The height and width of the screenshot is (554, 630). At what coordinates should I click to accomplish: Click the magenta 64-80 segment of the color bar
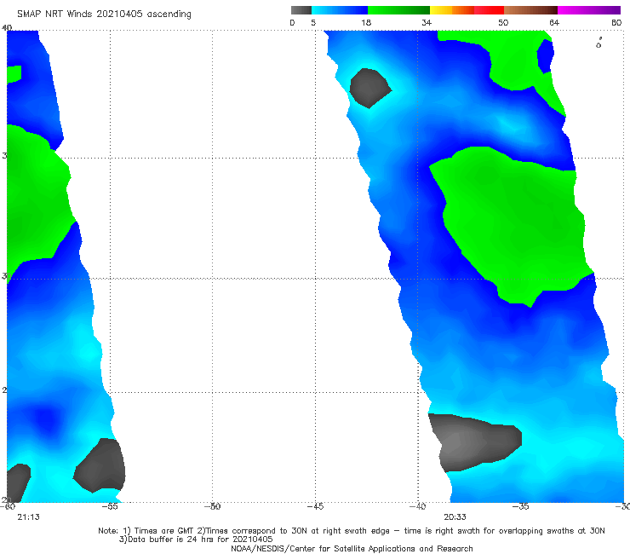pyautogui.click(x=588, y=10)
